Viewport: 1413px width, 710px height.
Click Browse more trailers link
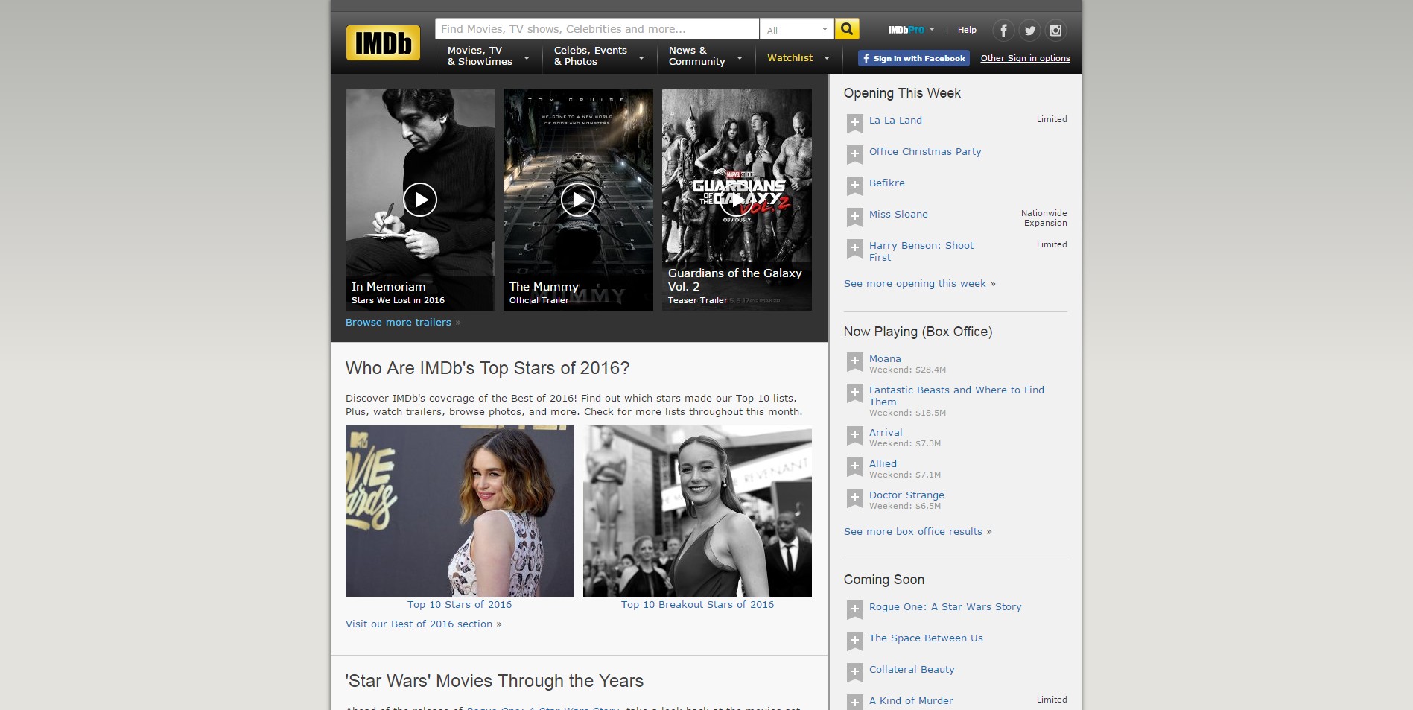coord(399,322)
